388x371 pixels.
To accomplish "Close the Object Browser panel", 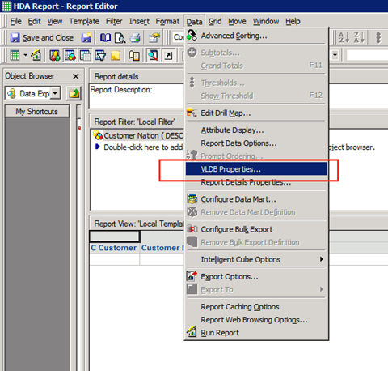I will pos(76,76).
